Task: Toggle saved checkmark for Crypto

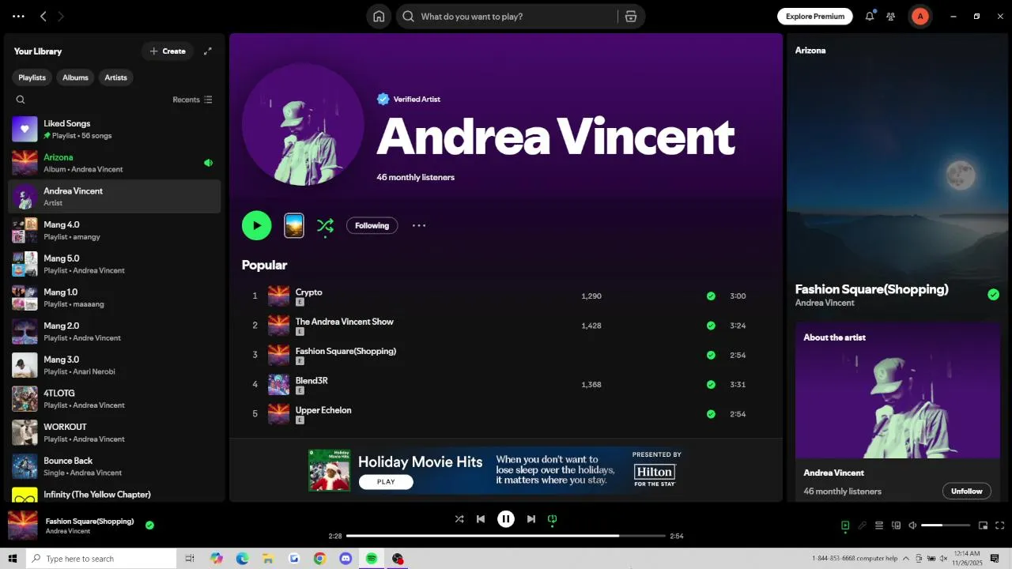Action: (x=711, y=296)
